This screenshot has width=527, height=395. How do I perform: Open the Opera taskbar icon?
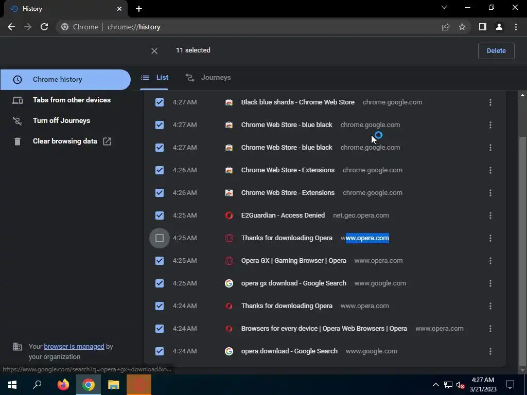pos(139,385)
